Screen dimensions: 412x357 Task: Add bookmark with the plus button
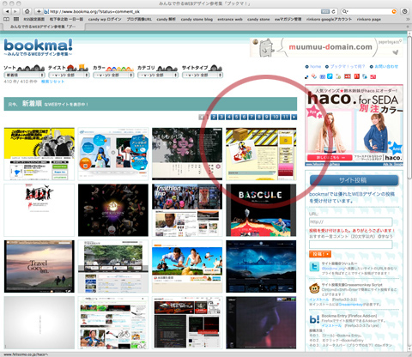[39, 11]
